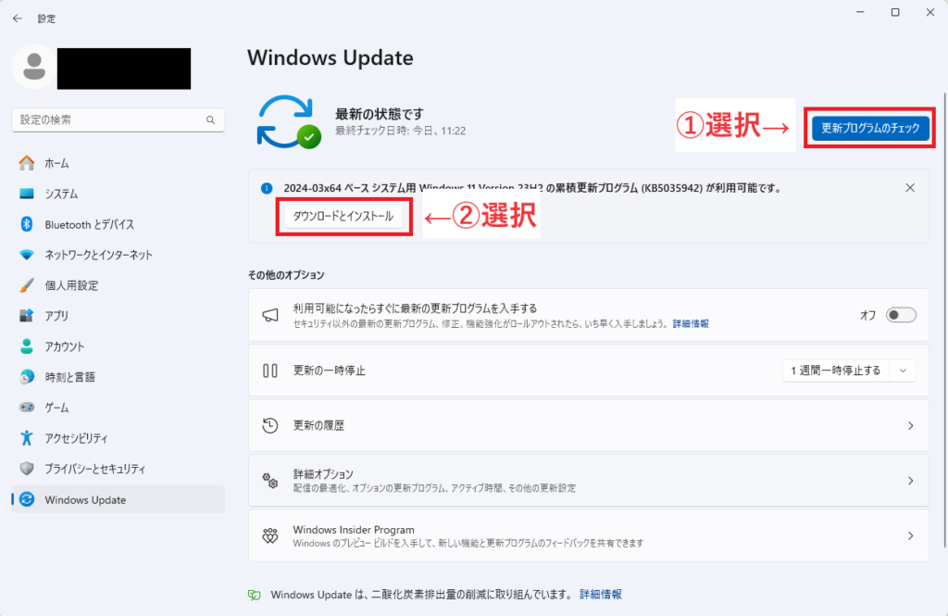Select 1 週間一時停止する button
This screenshot has height=616, width=948.
point(836,371)
